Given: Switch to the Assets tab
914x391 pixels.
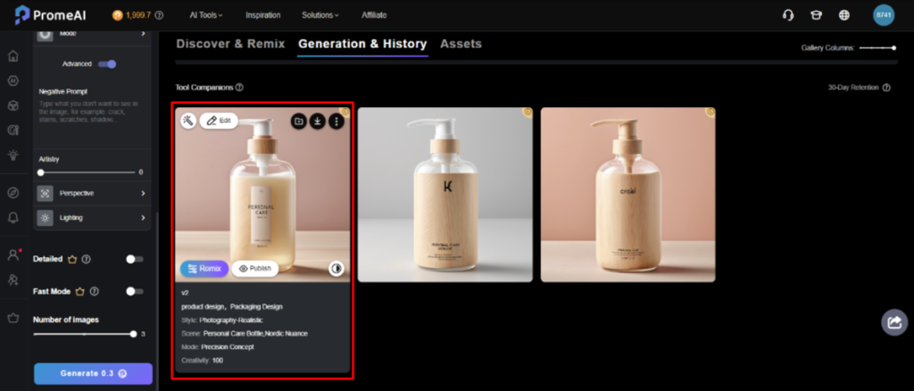Looking at the screenshot, I should 461,44.
